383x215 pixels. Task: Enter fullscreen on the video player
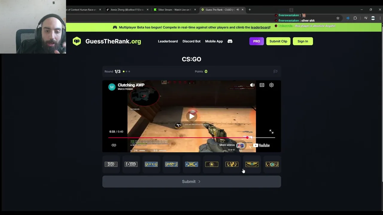(x=271, y=132)
